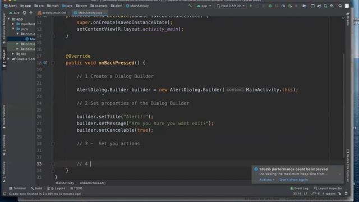Collapse the java folder node
This screenshot has width=359, height=202.
(13, 29)
